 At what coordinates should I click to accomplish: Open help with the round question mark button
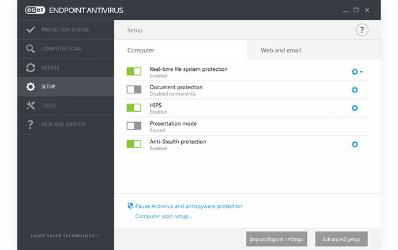tap(362, 30)
